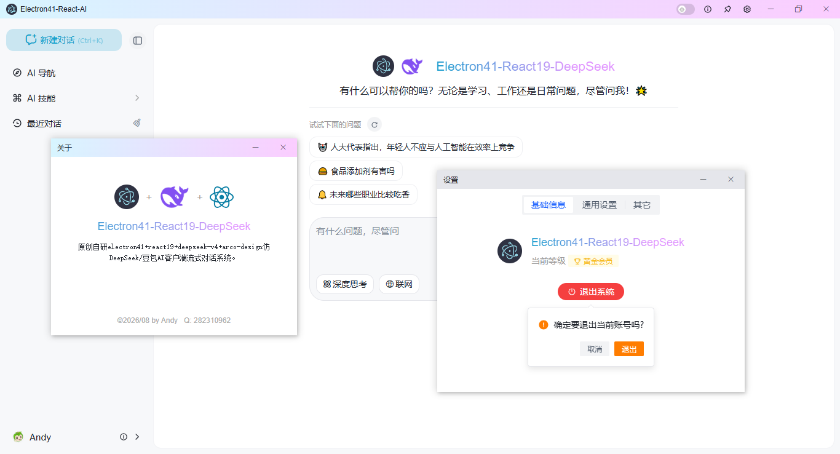Clear recent chats with the broom icon
This screenshot has height=454, width=840.
pyautogui.click(x=137, y=123)
